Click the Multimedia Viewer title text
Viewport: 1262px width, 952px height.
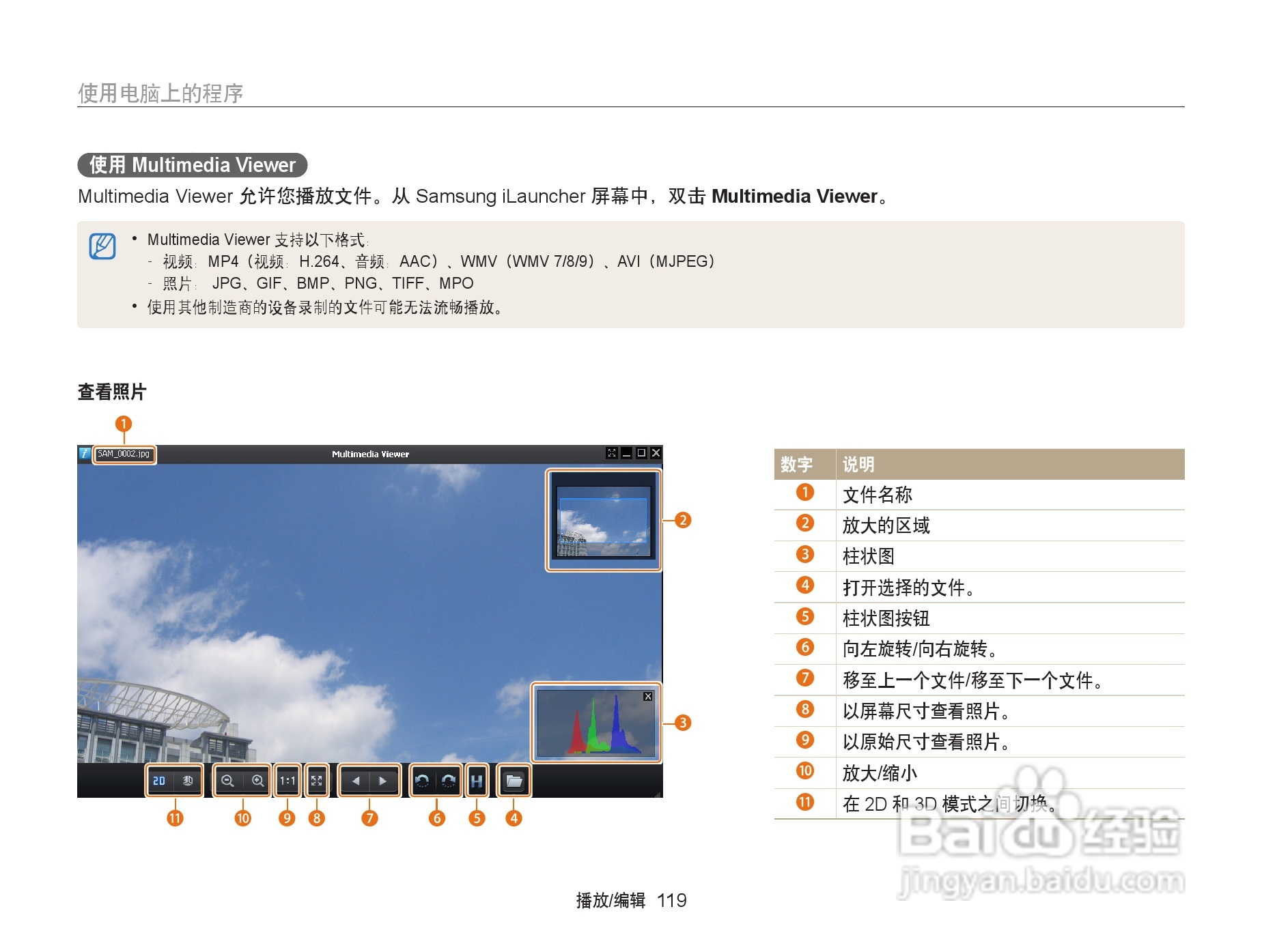(x=371, y=454)
